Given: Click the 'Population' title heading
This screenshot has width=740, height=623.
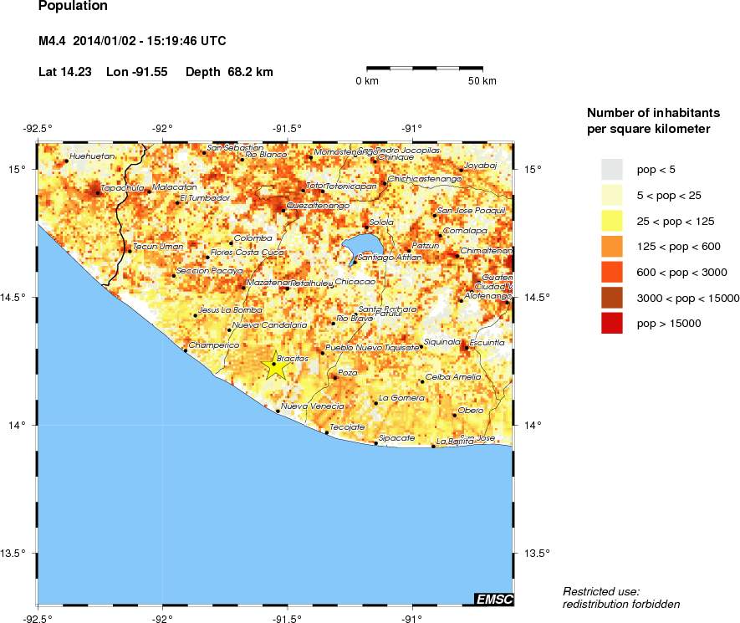Looking at the screenshot, I should tap(74, 7).
